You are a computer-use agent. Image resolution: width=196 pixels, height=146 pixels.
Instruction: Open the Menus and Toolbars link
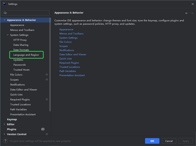pyautogui.click(x=71, y=34)
